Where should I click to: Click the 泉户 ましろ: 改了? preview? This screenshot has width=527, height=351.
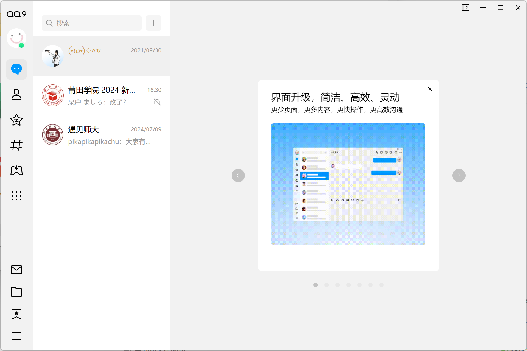tap(97, 102)
